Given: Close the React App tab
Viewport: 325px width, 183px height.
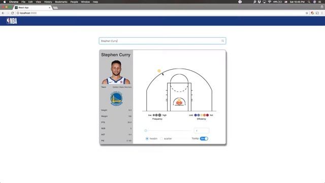Looking at the screenshot, I should [x=50, y=8].
